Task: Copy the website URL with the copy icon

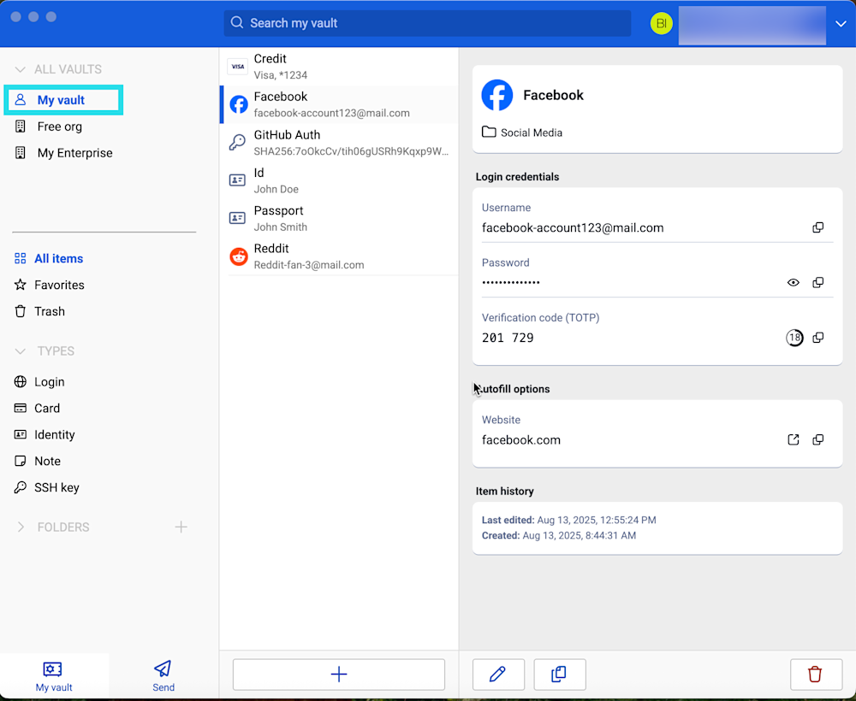Action: pos(817,439)
